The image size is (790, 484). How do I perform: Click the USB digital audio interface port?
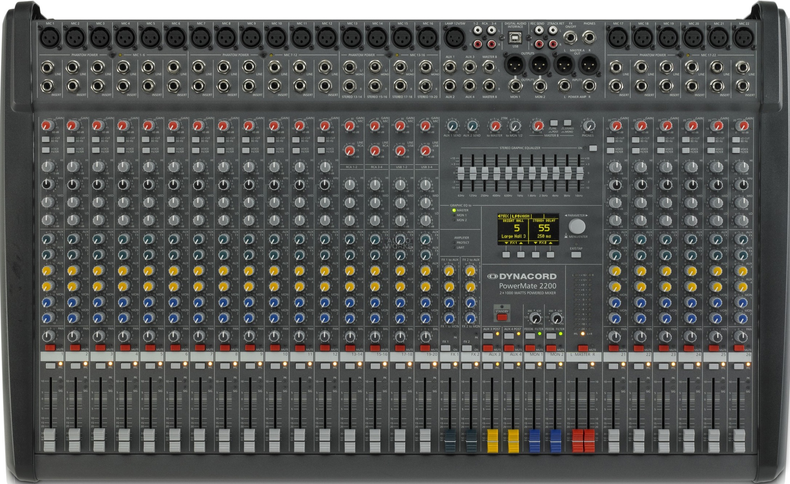pyautogui.click(x=515, y=38)
